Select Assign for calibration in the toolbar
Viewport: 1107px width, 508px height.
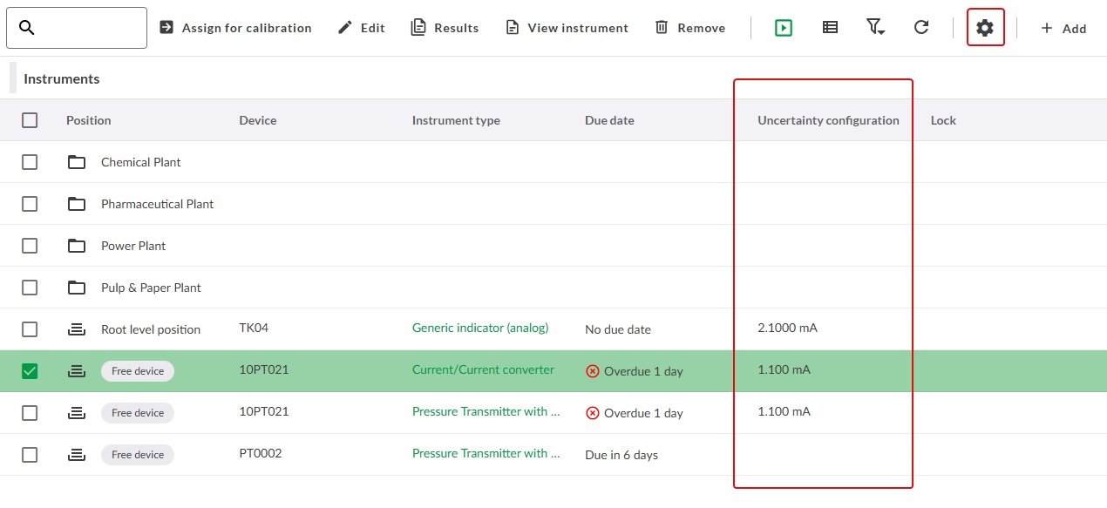point(235,27)
